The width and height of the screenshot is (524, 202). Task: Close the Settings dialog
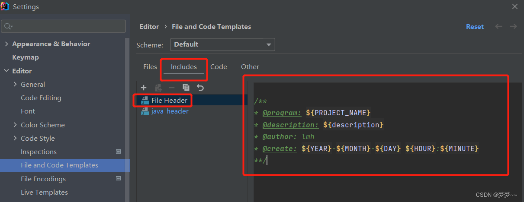[x=514, y=6]
